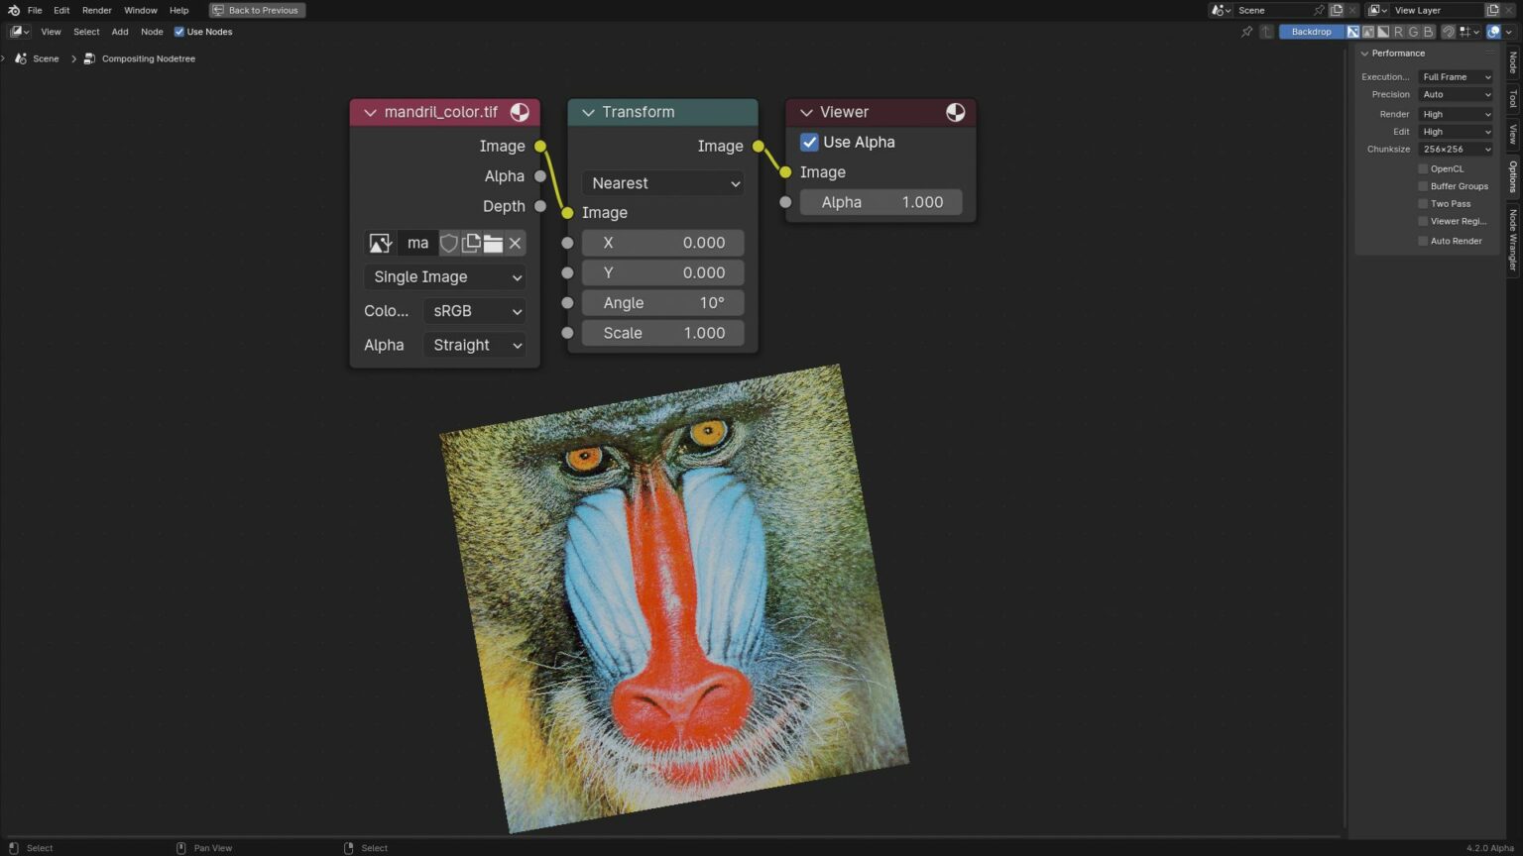Open the image browser on the mandril node

coord(380,243)
